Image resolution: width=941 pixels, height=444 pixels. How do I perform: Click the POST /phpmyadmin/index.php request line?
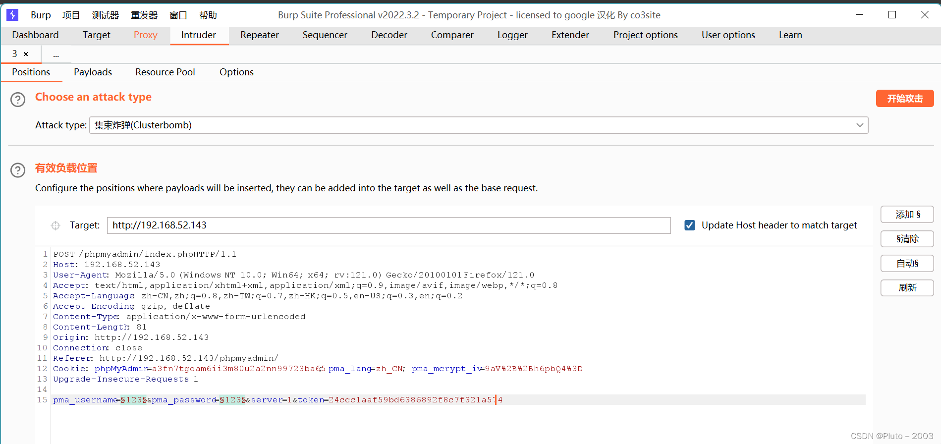[145, 254]
